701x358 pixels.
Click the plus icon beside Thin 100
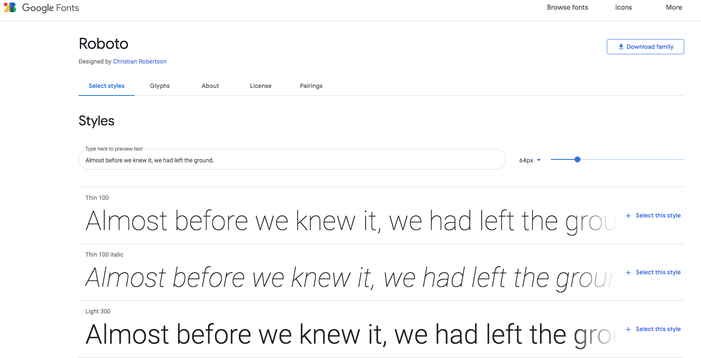click(x=628, y=215)
